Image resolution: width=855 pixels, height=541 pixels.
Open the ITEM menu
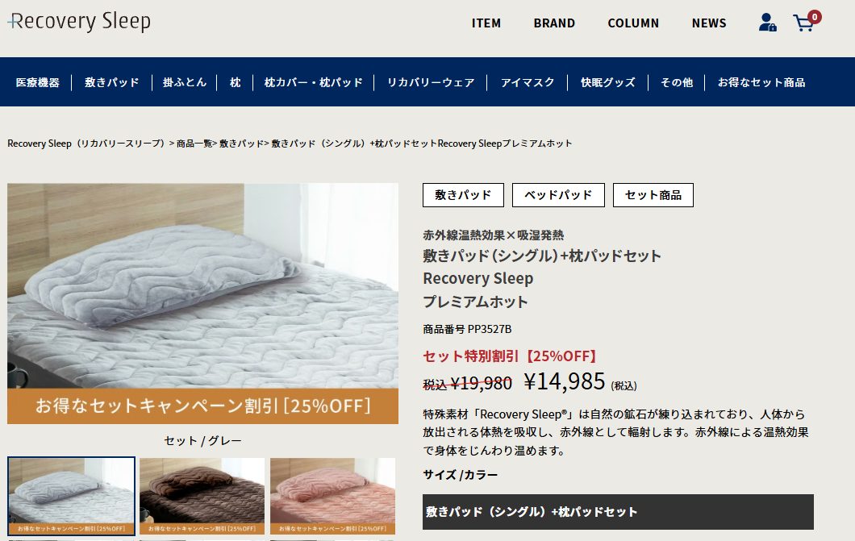[486, 23]
